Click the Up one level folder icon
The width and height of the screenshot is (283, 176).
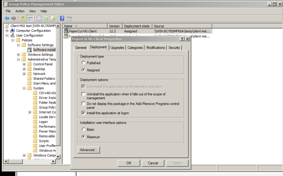tap(23, 18)
